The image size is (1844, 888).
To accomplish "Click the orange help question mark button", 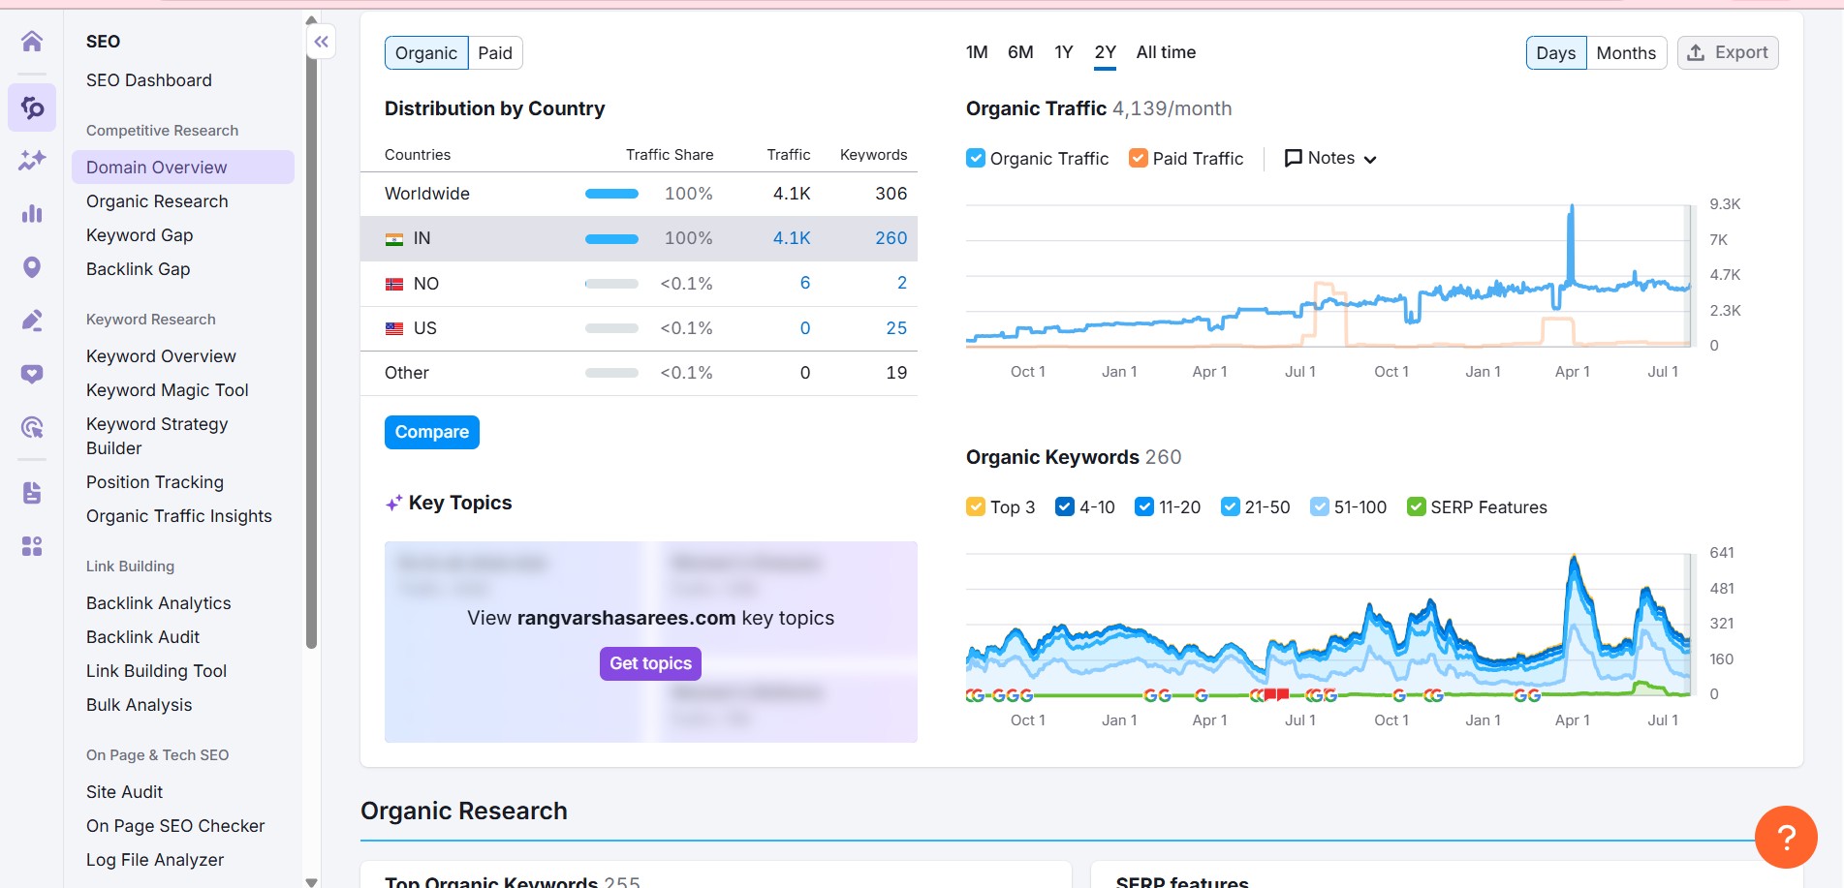I will (1786, 838).
